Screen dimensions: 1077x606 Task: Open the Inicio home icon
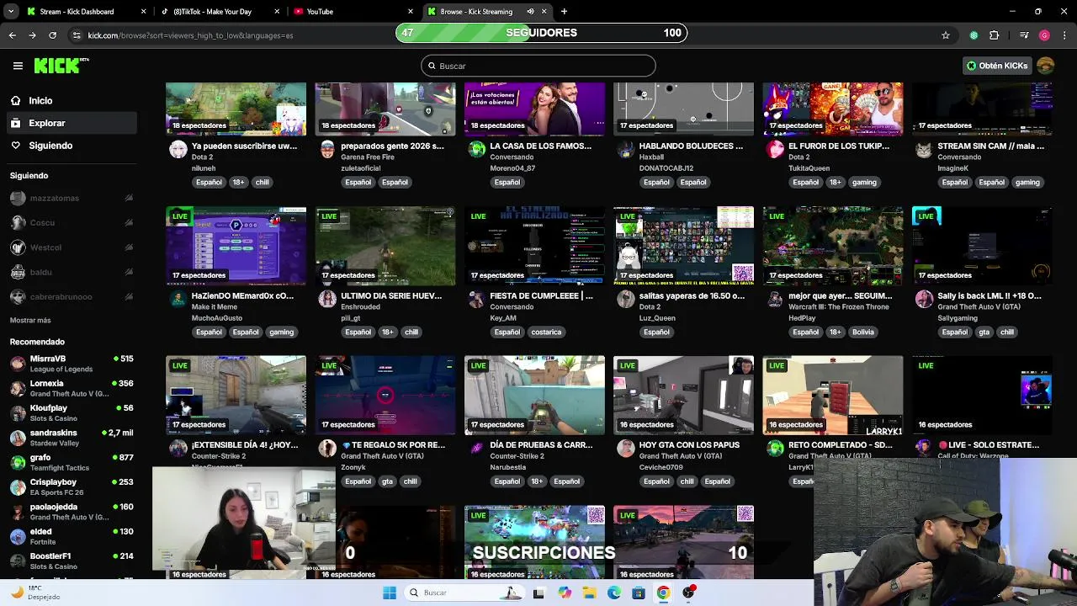16,100
